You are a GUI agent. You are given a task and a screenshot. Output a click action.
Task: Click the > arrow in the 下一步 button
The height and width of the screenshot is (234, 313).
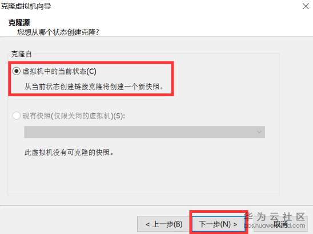tap(235, 224)
